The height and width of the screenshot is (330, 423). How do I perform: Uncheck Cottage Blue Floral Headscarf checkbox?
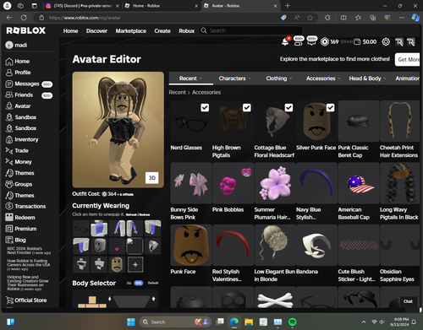click(288, 107)
